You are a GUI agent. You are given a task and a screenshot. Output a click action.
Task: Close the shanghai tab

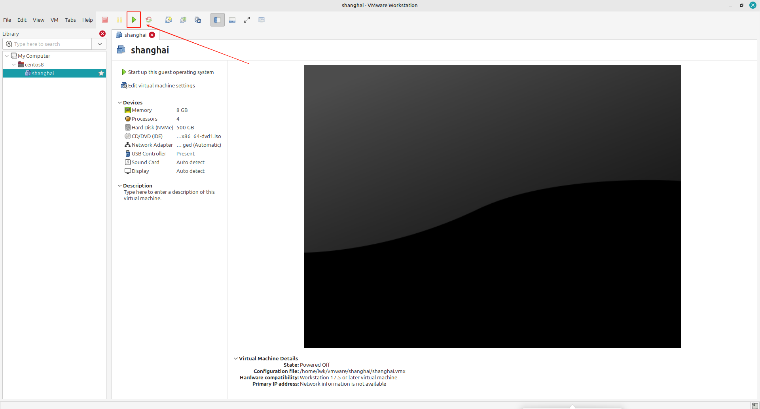pyautogui.click(x=152, y=35)
